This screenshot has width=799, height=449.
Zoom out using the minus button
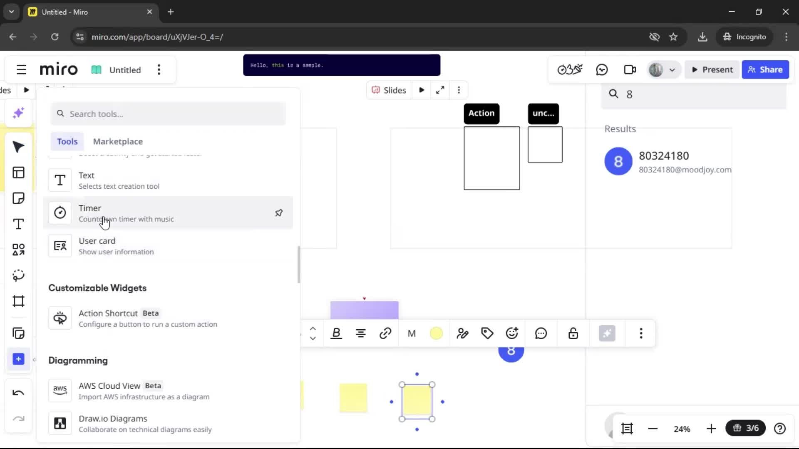[653, 428]
